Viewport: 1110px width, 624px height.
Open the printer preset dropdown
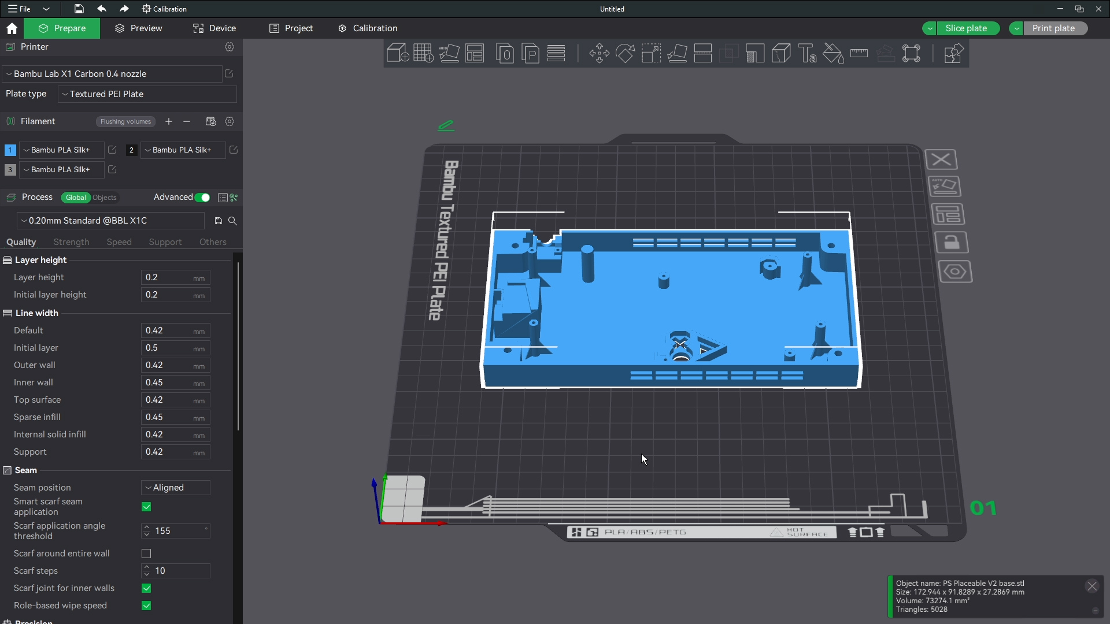point(112,74)
